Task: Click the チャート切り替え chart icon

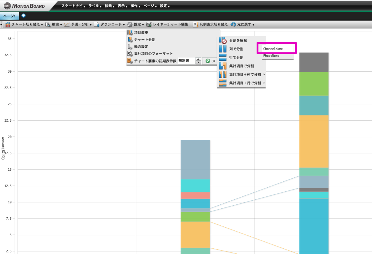Action: coord(8,24)
